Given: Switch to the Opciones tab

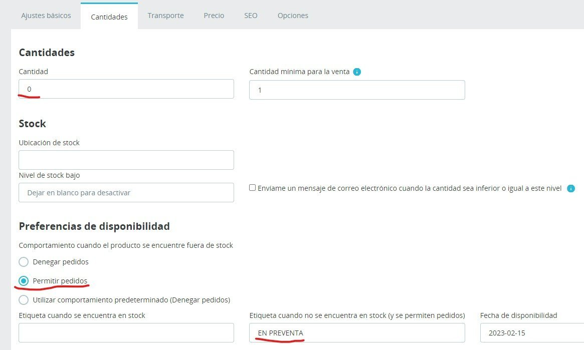Looking at the screenshot, I should pyautogui.click(x=293, y=16).
